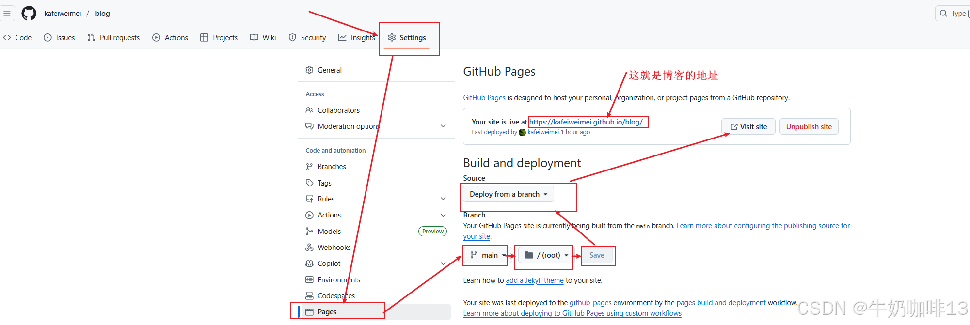Switch to Pull requests tab
The image size is (970, 325).
[113, 38]
